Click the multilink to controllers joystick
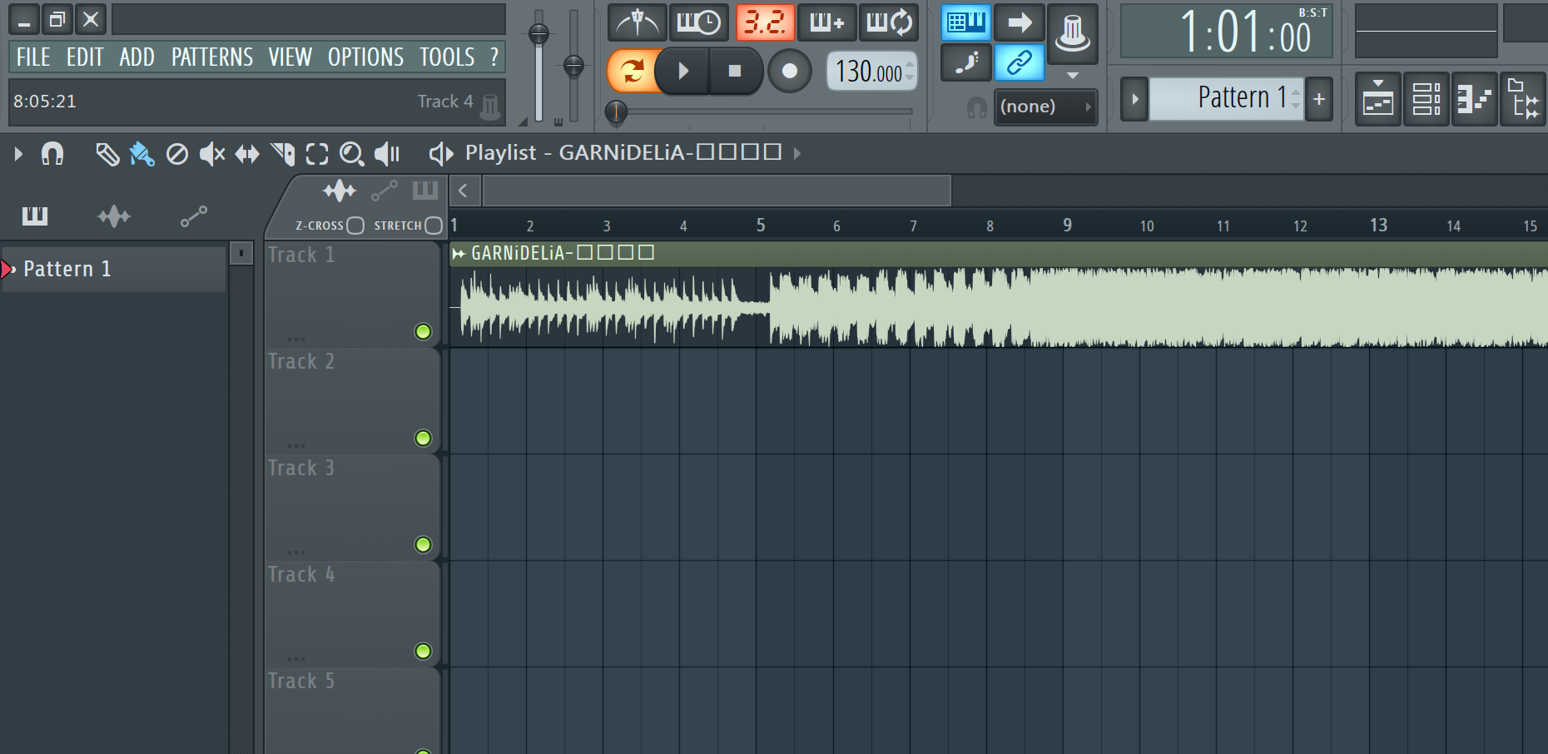 click(1072, 34)
